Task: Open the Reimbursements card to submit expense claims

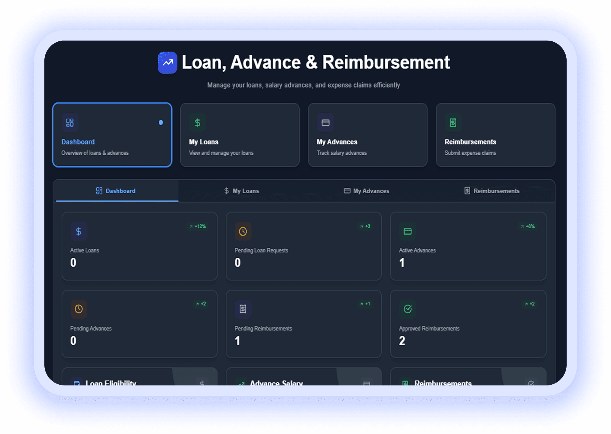Action: 495,135
